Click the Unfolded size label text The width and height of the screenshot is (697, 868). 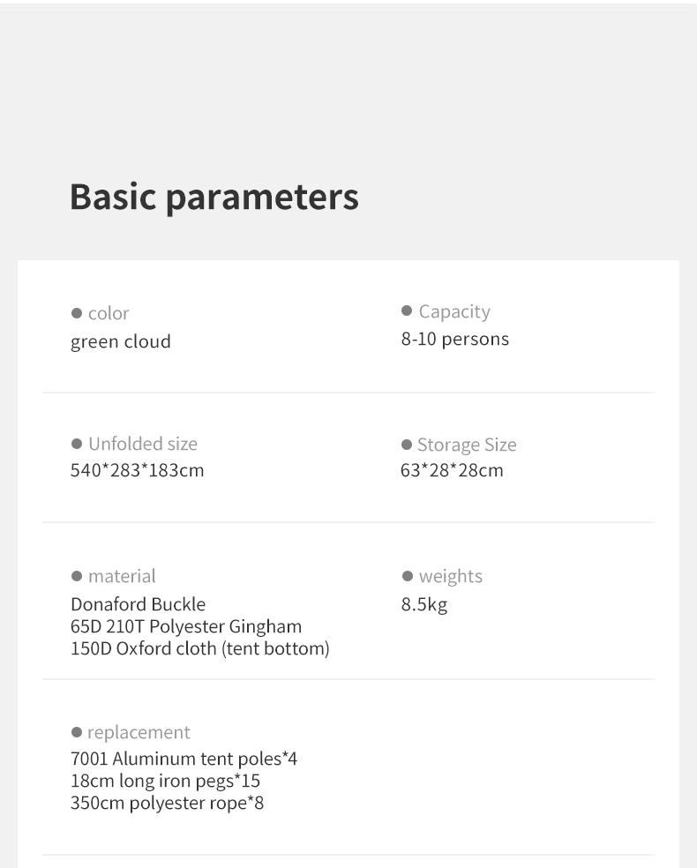[143, 444]
